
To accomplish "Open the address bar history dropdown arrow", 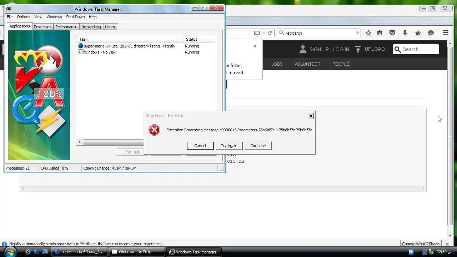I will coord(264,33).
